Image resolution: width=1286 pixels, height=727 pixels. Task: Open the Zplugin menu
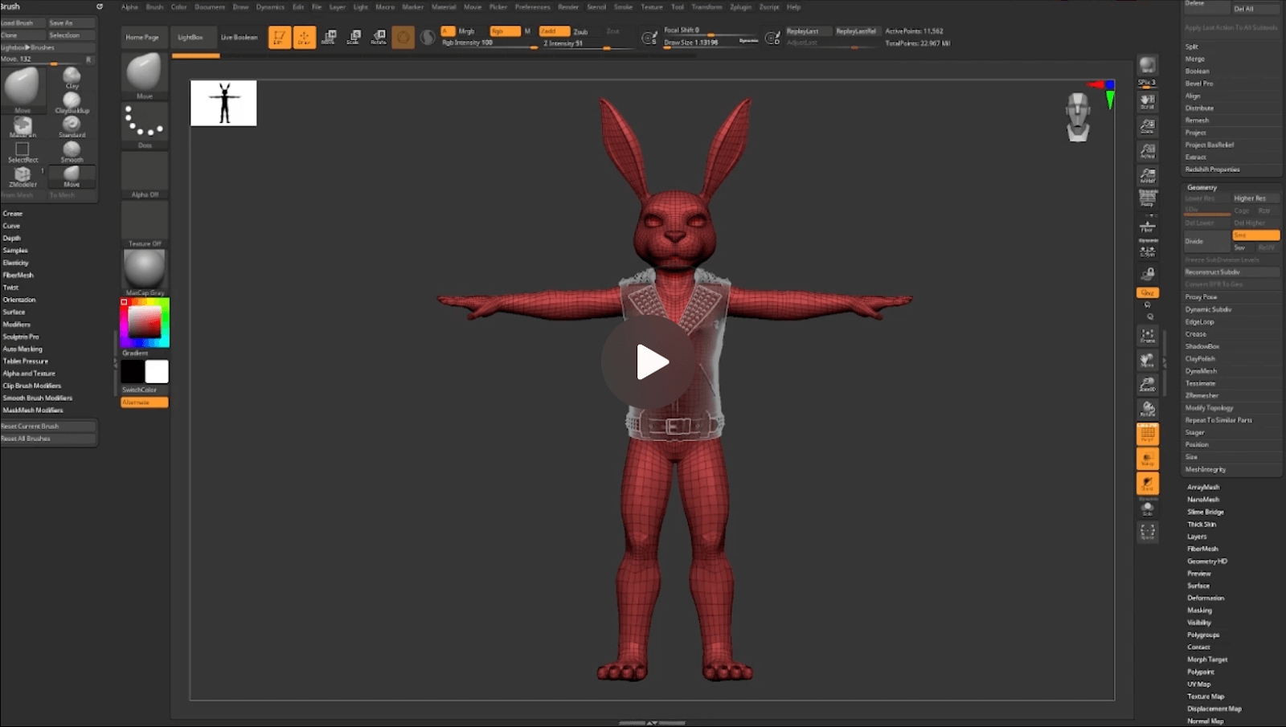pyautogui.click(x=740, y=7)
